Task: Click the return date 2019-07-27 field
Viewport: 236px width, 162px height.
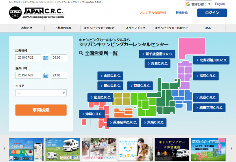Action: pyautogui.click(x=28, y=75)
